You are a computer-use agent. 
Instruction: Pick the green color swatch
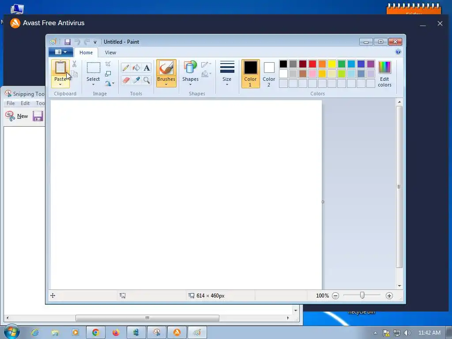[342, 64]
